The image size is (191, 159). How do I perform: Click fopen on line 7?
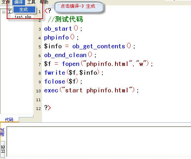[x=71, y=64]
